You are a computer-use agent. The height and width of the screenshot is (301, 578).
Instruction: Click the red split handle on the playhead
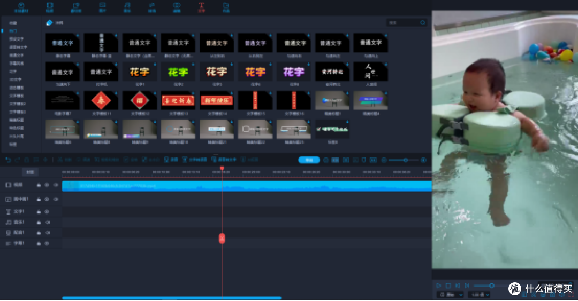click(x=222, y=239)
